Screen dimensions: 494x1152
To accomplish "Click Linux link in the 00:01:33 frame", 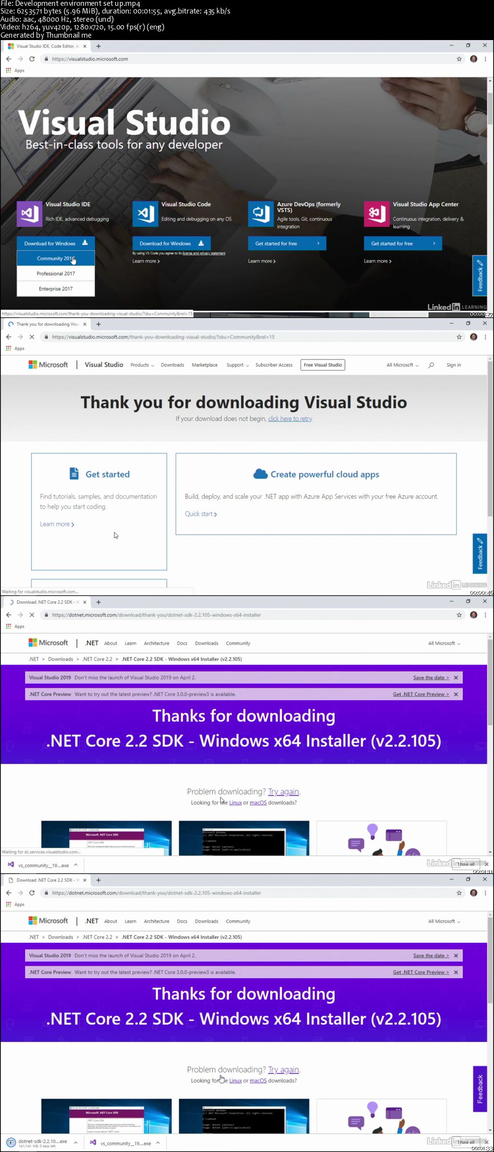I will tap(235, 1081).
